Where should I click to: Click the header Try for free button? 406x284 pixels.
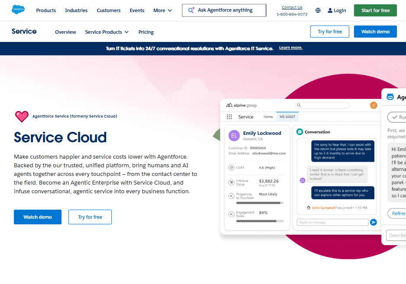pos(330,32)
